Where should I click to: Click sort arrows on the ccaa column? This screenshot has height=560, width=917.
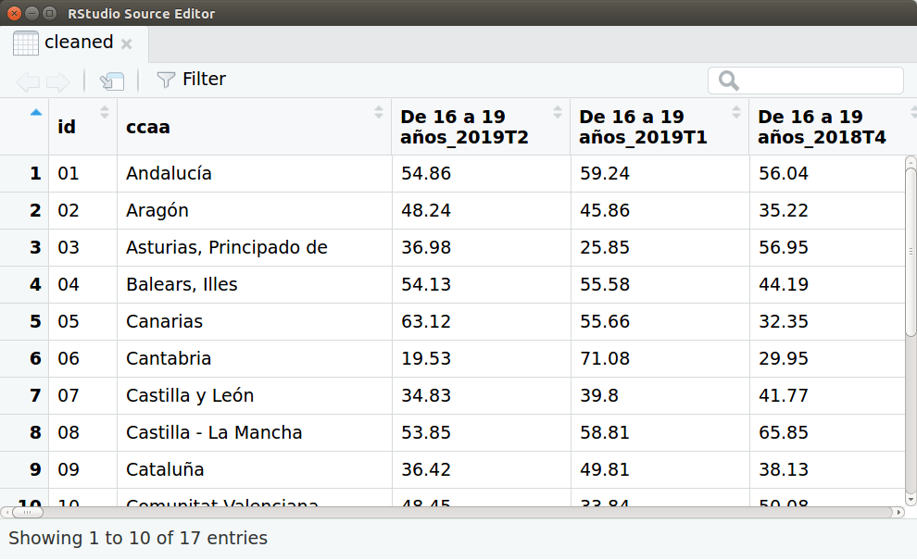[x=379, y=112]
